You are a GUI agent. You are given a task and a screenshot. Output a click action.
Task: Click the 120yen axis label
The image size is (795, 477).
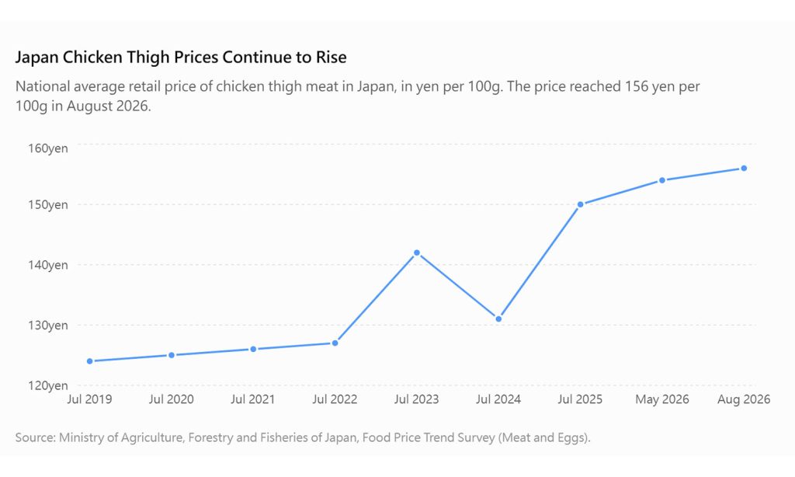[47, 385]
